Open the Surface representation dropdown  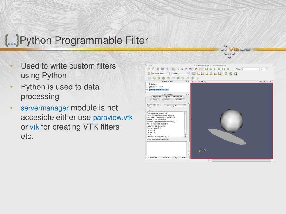181,74
